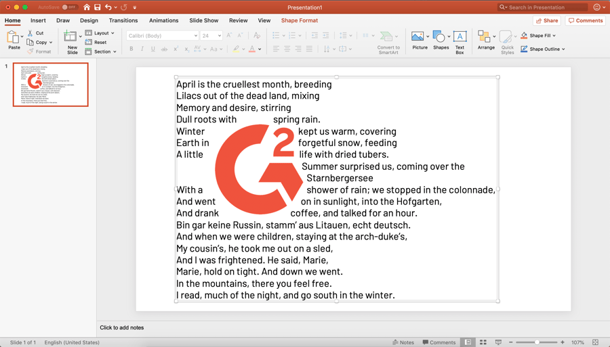The width and height of the screenshot is (610, 347).
Task: Switch to the Design tab
Action: pos(89,20)
